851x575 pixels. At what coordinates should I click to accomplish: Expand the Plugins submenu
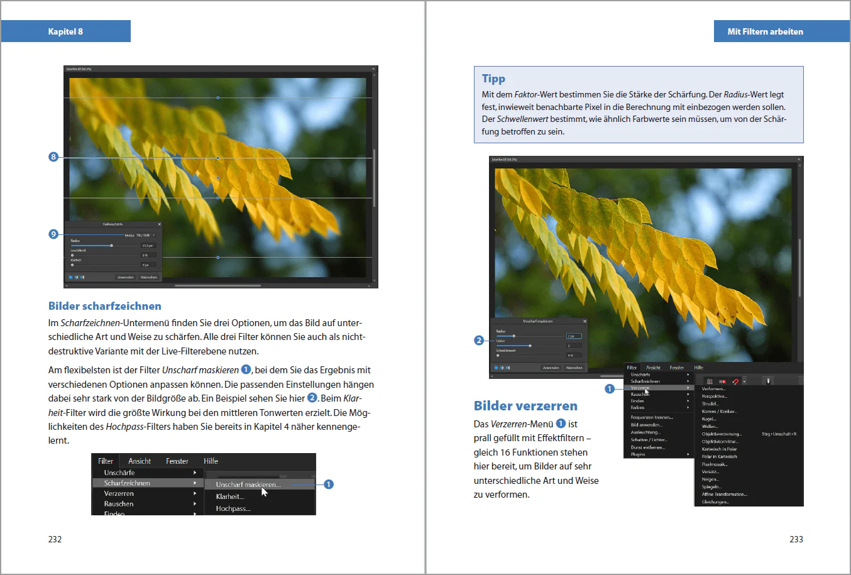tap(659, 454)
